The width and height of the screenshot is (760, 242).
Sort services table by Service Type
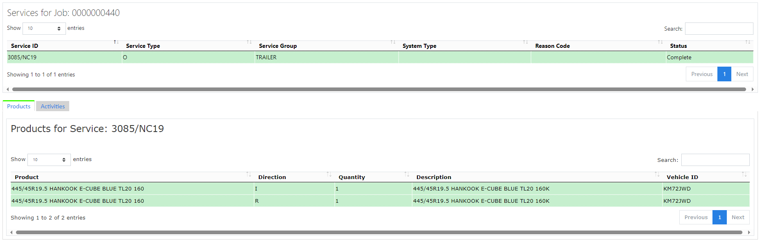(188, 46)
